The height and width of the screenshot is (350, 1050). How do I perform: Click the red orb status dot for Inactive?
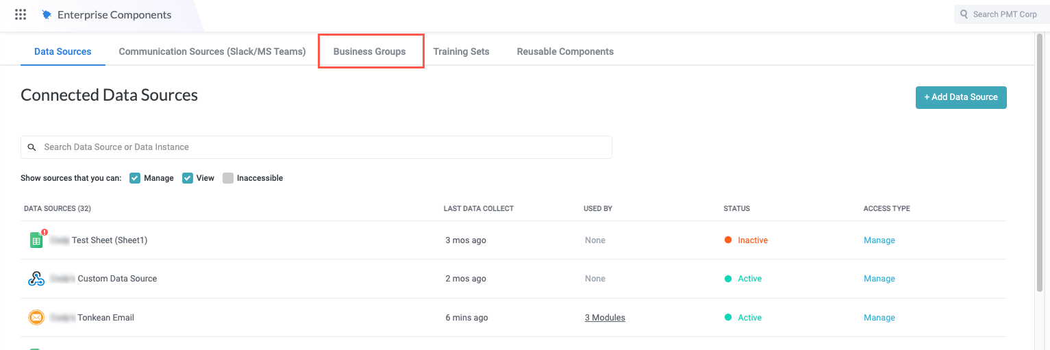click(x=728, y=240)
